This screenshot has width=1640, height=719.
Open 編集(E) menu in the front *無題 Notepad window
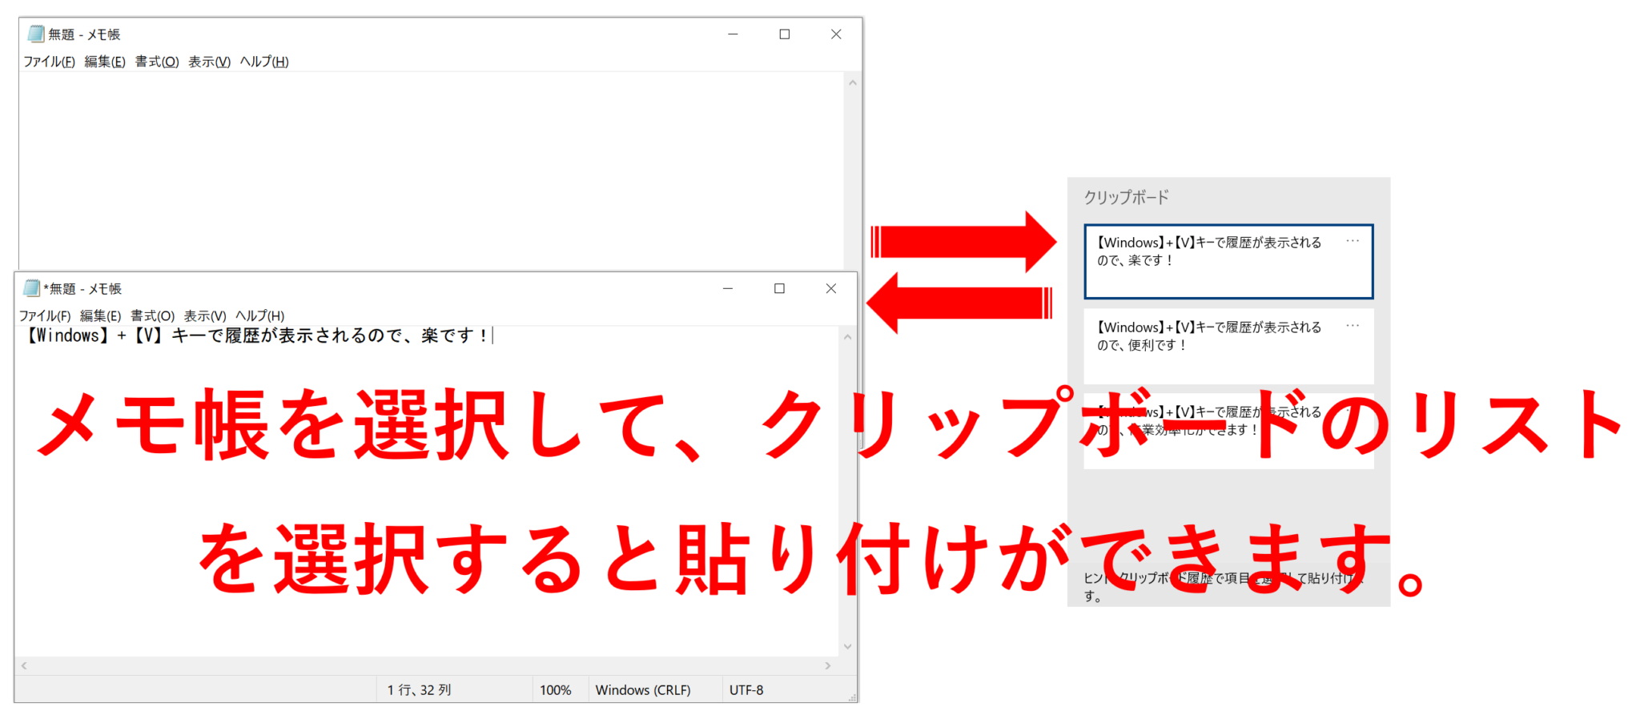(x=101, y=315)
